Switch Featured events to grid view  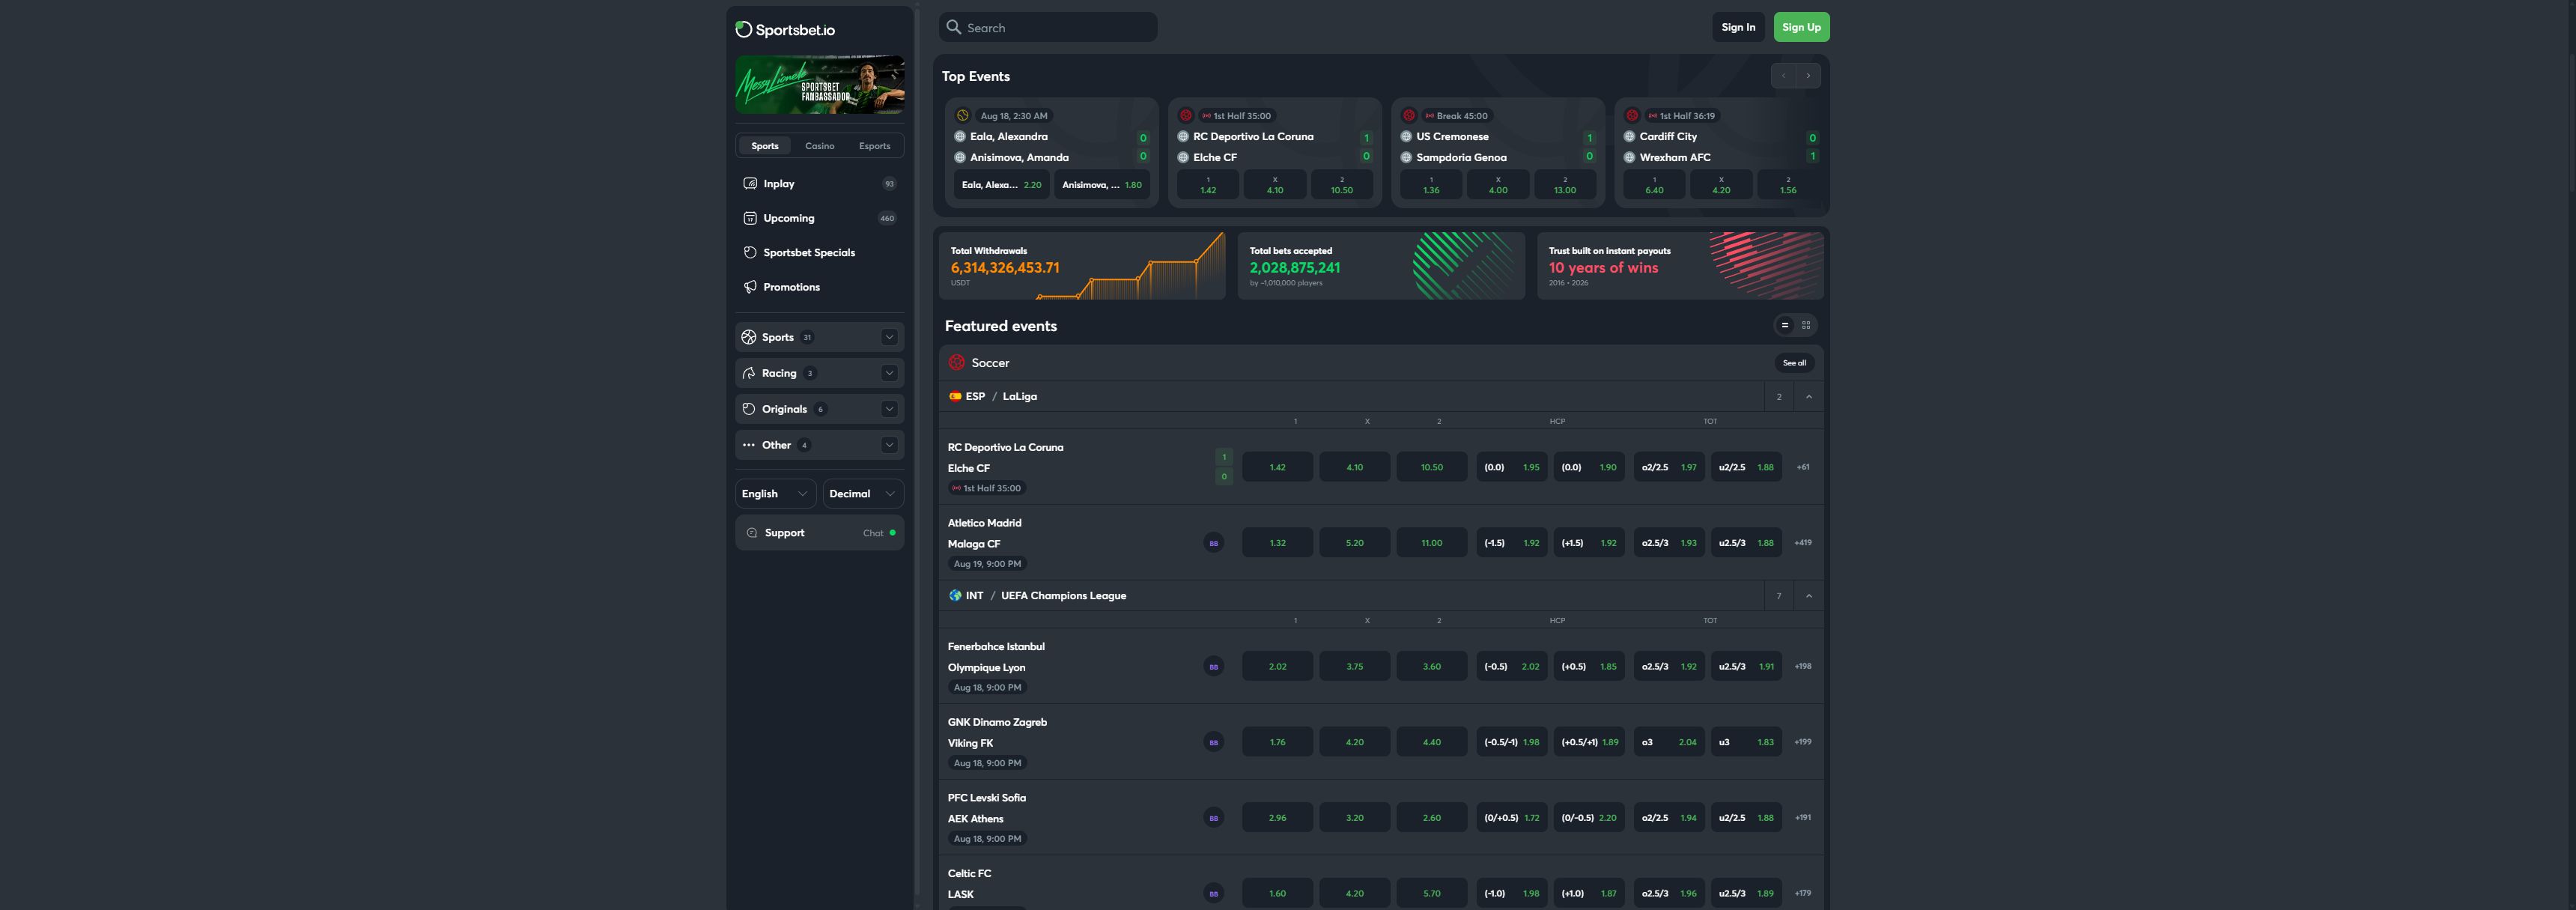1806,325
